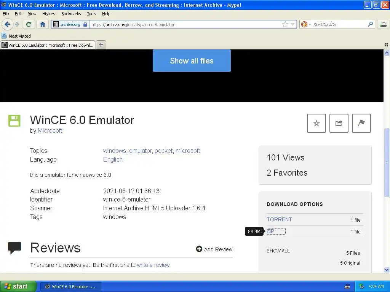Go back with the browser Back arrow

point(8,24)
